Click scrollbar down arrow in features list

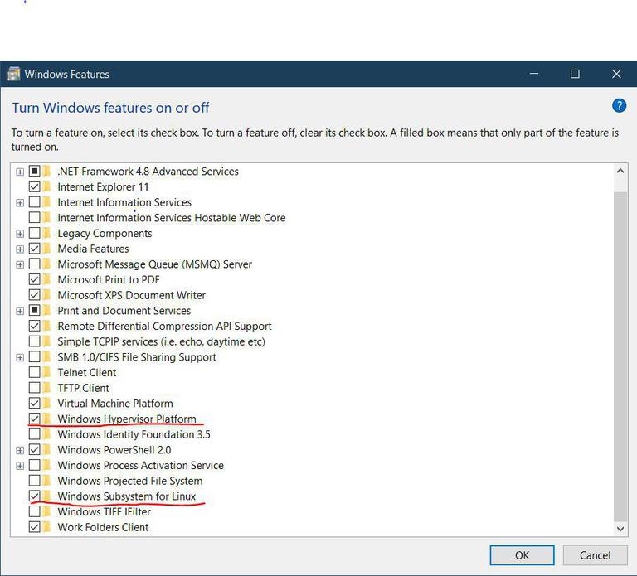click(620, 529)
